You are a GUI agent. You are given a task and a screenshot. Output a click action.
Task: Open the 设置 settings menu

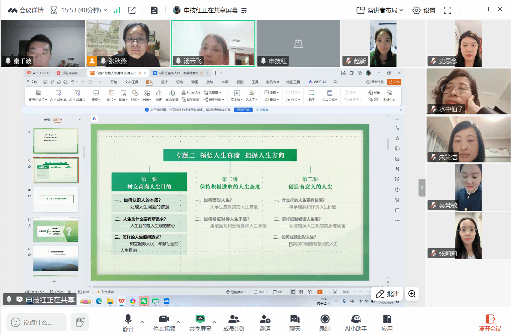(x=424, y=10)
